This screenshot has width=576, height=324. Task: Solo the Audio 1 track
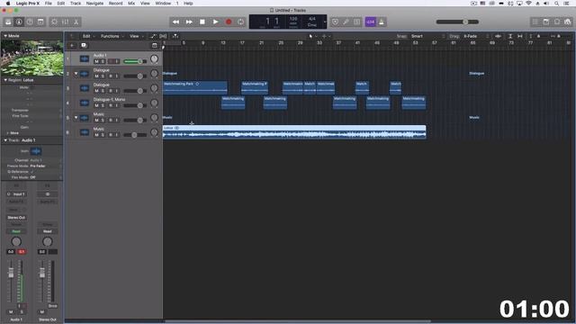pos(103,61)
